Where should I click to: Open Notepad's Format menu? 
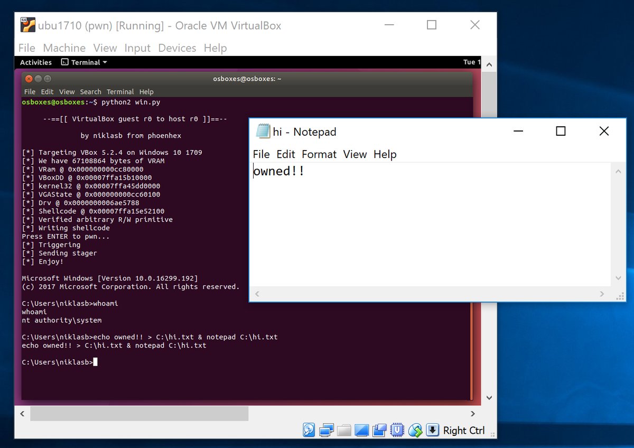point(319,154)
